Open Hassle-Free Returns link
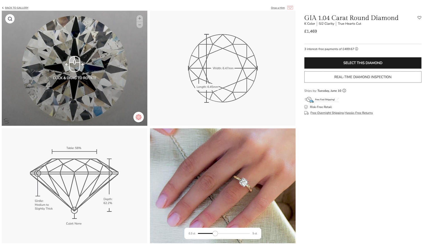 pyautogui.click(x=359, y=113)
